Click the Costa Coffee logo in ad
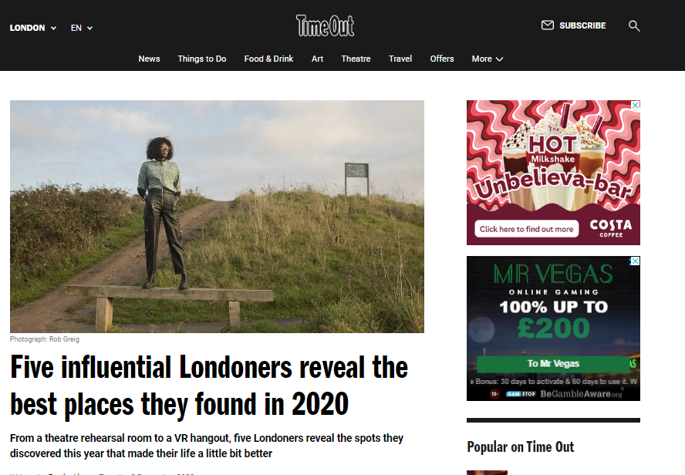Screen dimensions: 685x475 611,228
